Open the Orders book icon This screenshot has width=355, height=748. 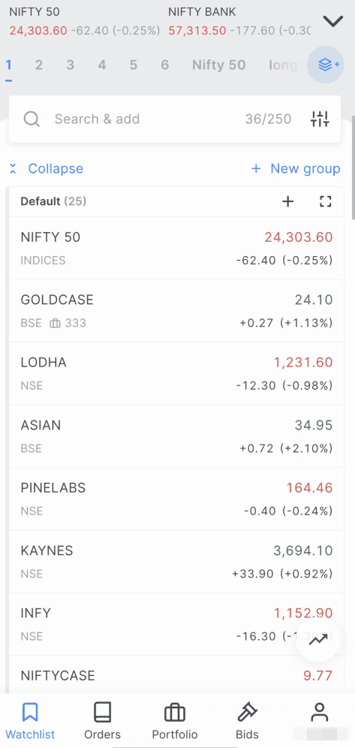[103, 713]
